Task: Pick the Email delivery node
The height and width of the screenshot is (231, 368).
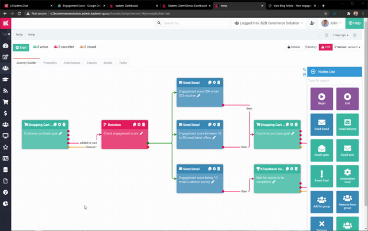Action: pos(347,125)
